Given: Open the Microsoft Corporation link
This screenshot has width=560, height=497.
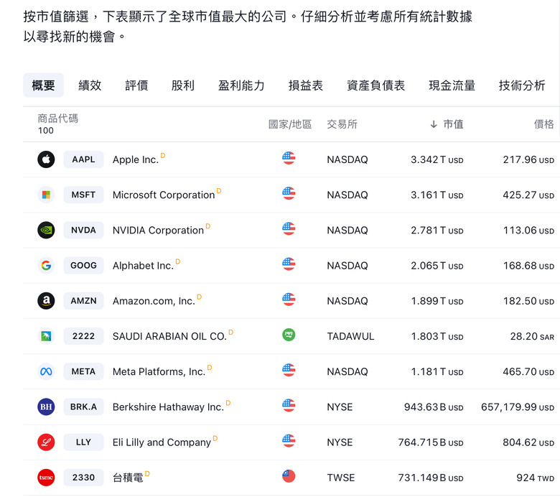Looking at the screenshot, I should 164,195.
